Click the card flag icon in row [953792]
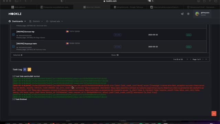 67,31
